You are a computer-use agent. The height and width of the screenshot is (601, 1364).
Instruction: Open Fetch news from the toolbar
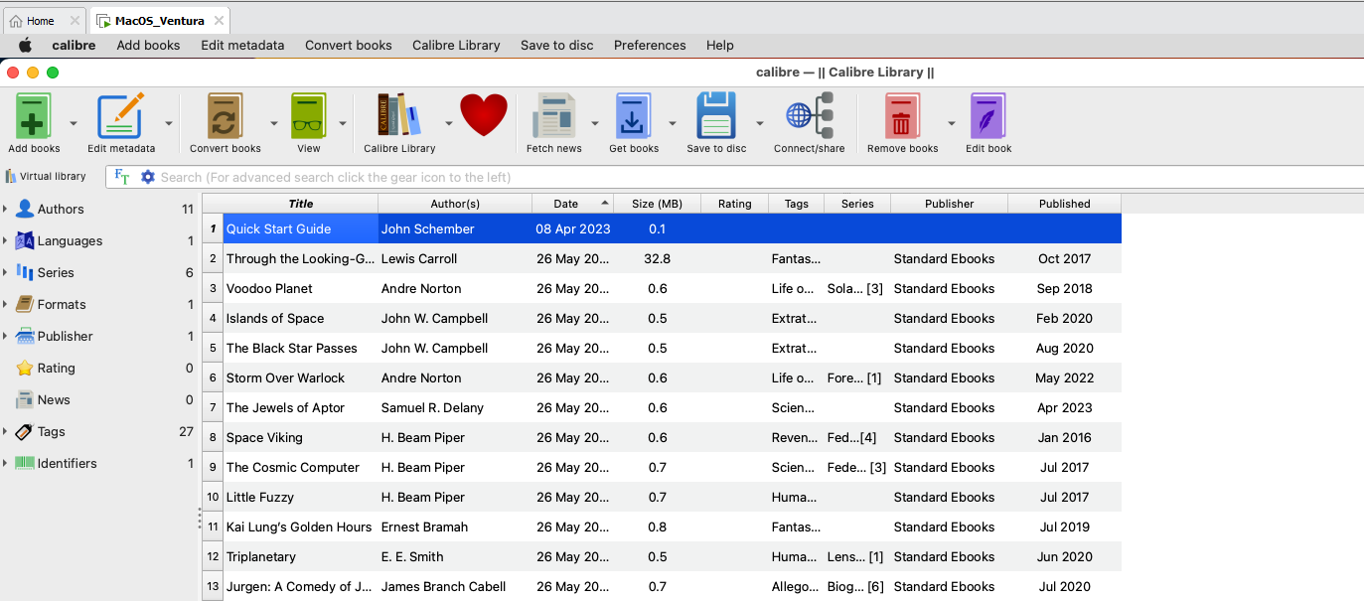click(553, 118)
